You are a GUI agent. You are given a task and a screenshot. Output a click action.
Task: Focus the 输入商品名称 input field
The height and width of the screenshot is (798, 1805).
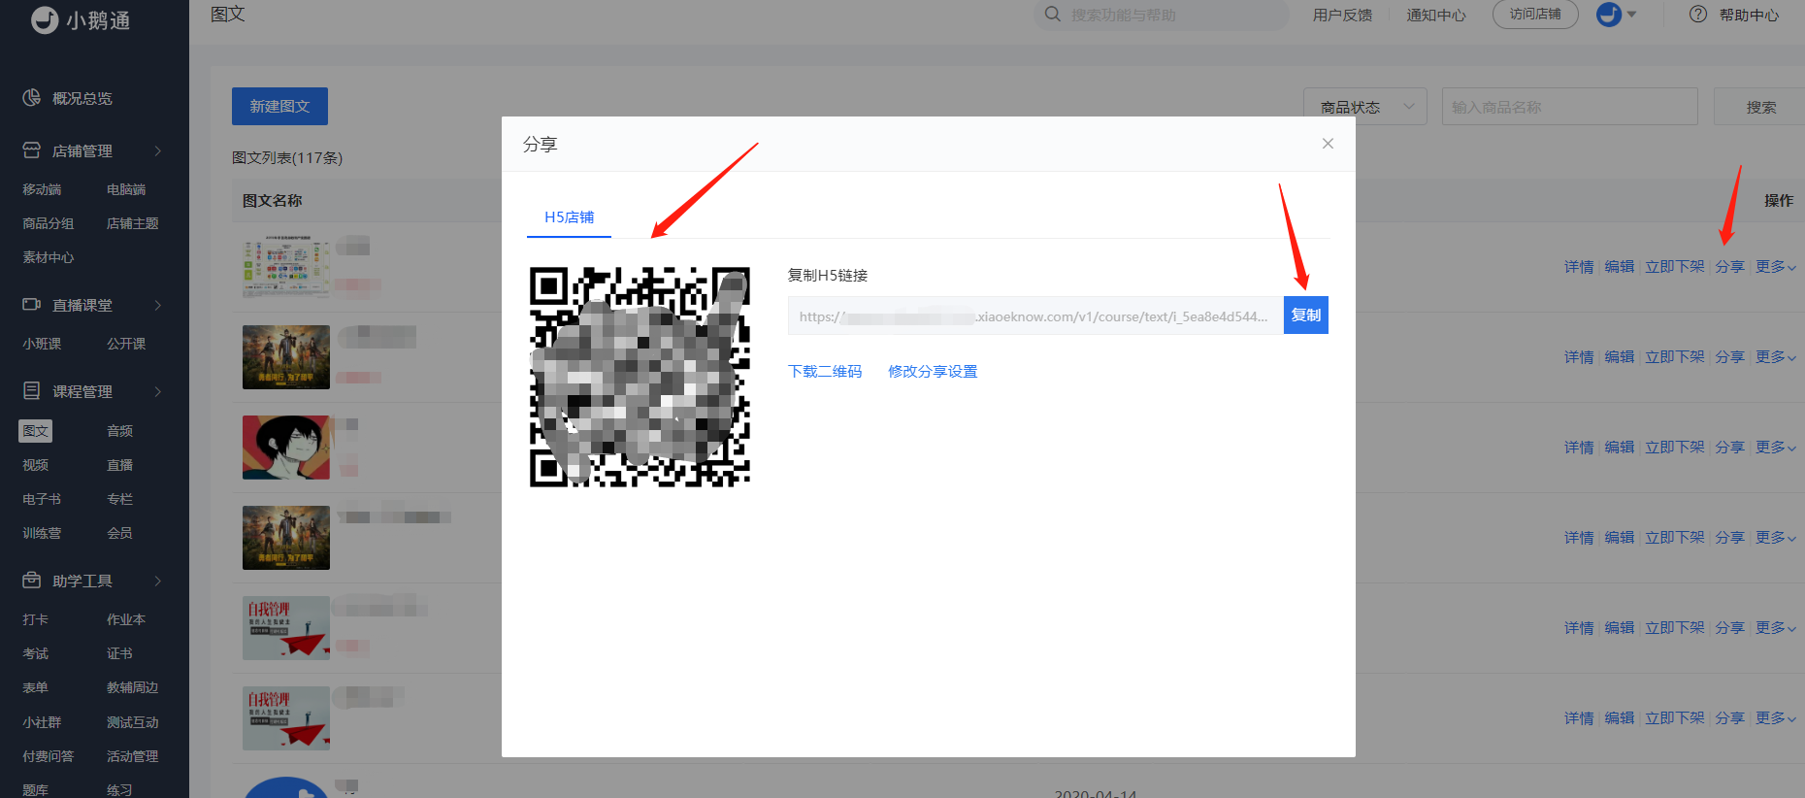pyautogui.click(x=1570, y=107)
